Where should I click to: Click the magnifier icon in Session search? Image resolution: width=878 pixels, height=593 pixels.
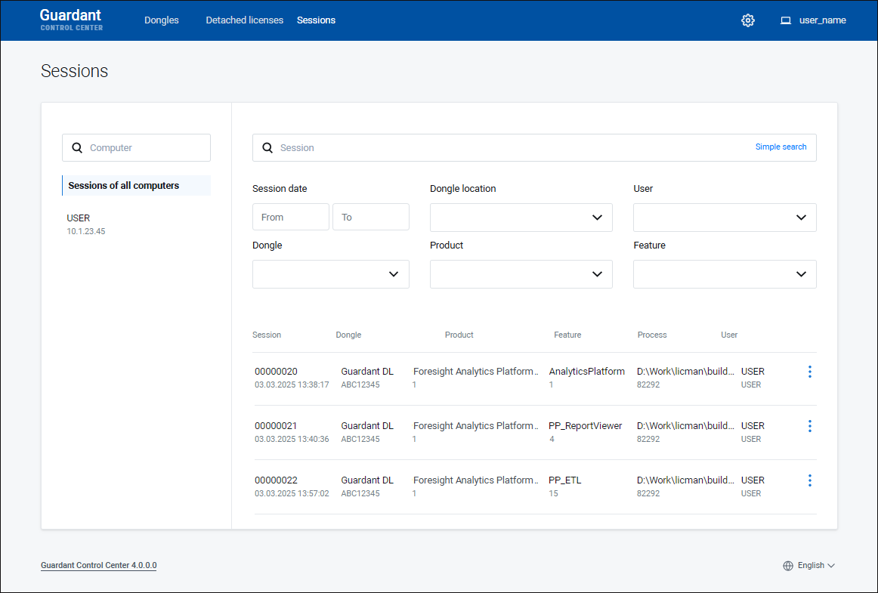[x=267, y=148]
